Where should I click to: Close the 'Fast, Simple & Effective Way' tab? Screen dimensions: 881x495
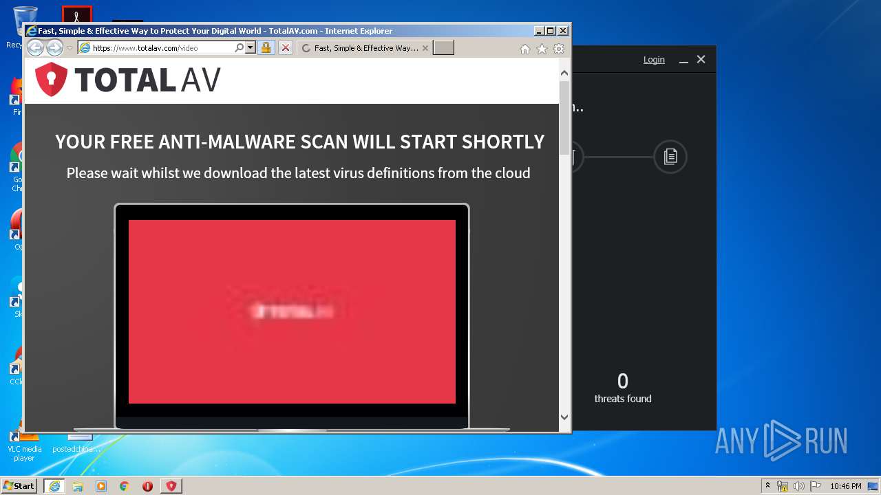tap(425, 48)
